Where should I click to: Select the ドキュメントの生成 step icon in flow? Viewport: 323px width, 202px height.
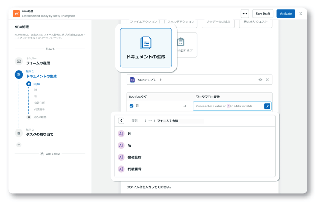19,75
